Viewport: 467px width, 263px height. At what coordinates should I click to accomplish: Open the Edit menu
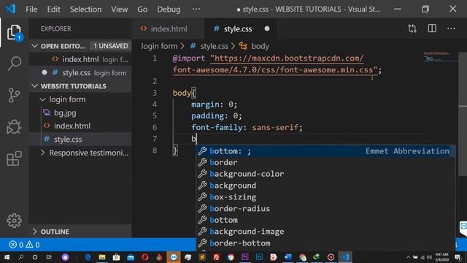53,9
